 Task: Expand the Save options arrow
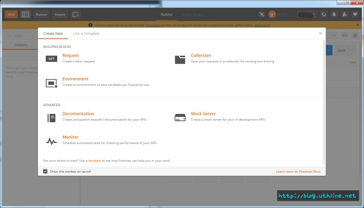(352, 50)
